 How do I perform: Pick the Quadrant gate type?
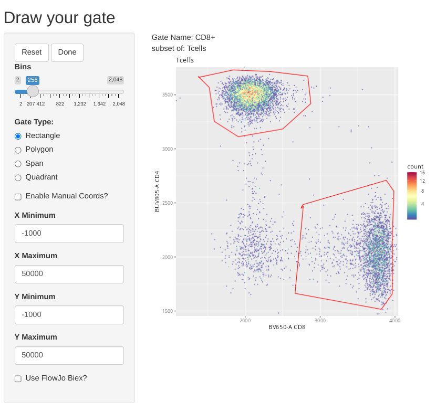pos(18,177)
